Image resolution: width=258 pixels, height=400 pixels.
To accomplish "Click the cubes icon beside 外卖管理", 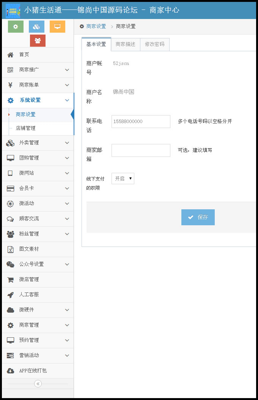I will [10, 143].
